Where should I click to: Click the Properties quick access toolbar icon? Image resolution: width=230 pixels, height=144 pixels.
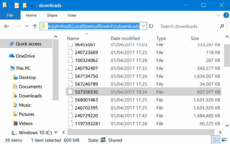pos(17,5)
